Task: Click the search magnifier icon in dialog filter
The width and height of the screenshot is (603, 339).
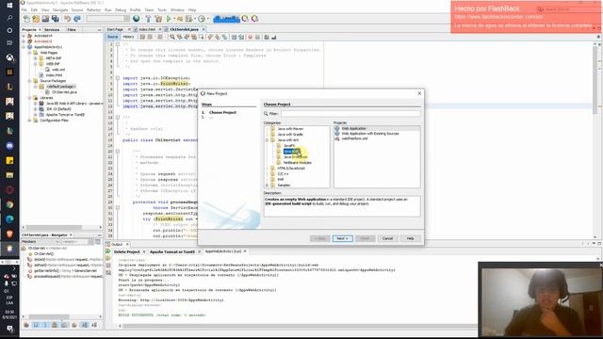Action: pos(266,114)
